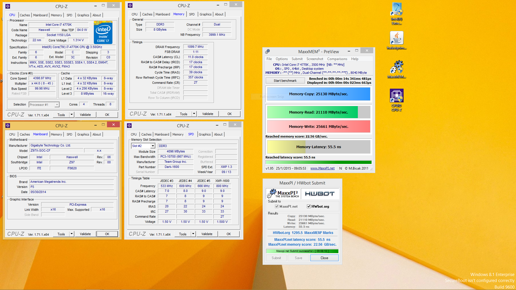This screenshot has width=516, height=290.
Task: Open the Processor #1 selection dropdown
Action: 57,105
